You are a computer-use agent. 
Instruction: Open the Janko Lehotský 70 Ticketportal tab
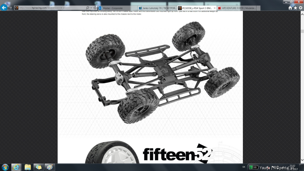(157, 8)
